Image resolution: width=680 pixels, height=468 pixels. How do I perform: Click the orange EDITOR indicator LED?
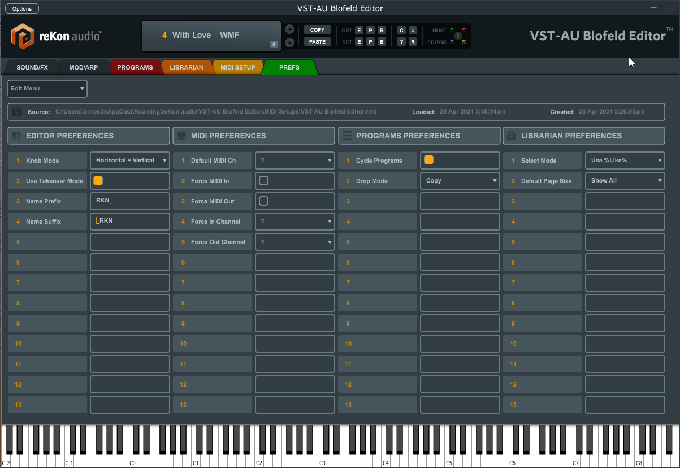464,42
